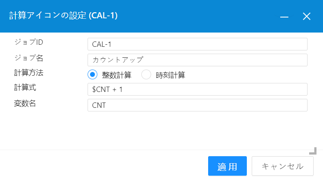The image size is (323, 181).
Task: Discard changes with the キャンセル button
Action: point(282,166)
